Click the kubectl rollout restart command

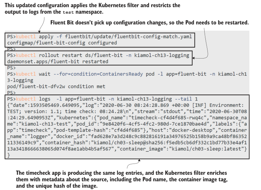(x=98, y=55)
